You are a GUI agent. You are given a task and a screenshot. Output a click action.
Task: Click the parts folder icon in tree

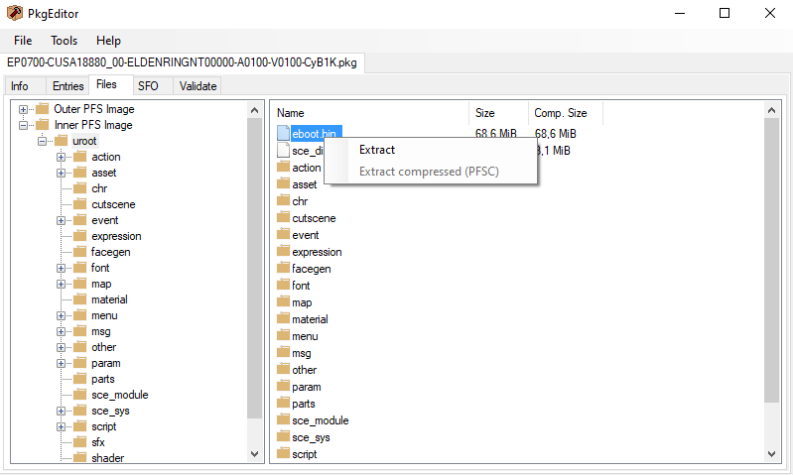pos(80,379)
